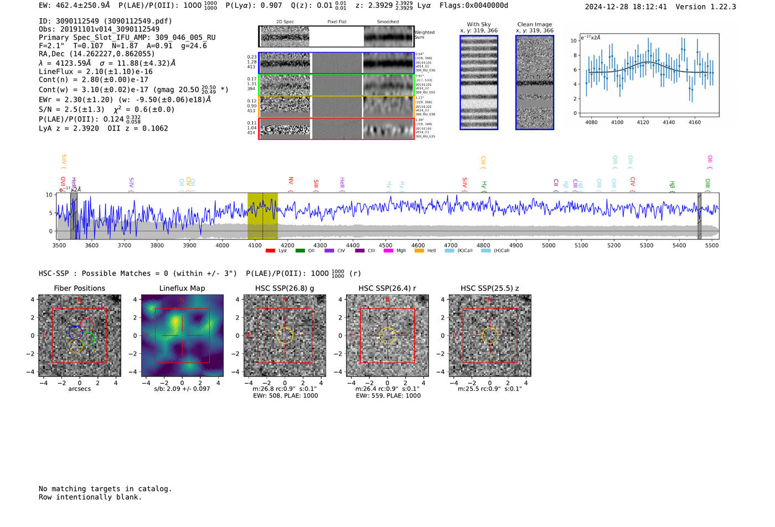Open the Fiber Positions panel
775x527 pixels.
[x=80, y=336]
